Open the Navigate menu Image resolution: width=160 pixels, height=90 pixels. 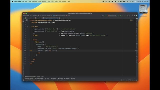[34, 1]
